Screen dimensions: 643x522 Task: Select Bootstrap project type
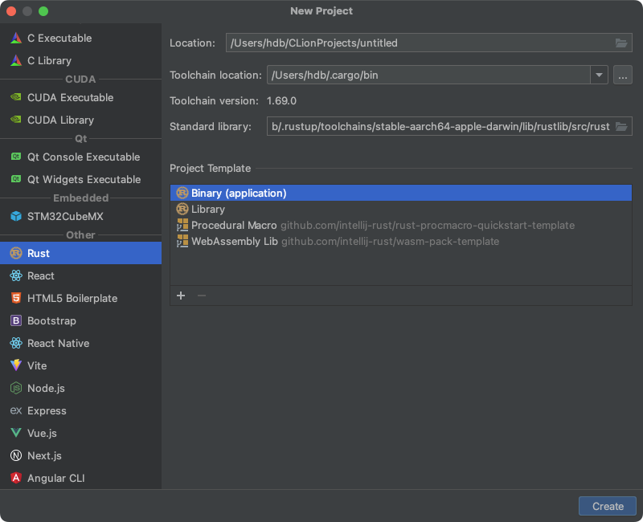click(x=81, y=320)
